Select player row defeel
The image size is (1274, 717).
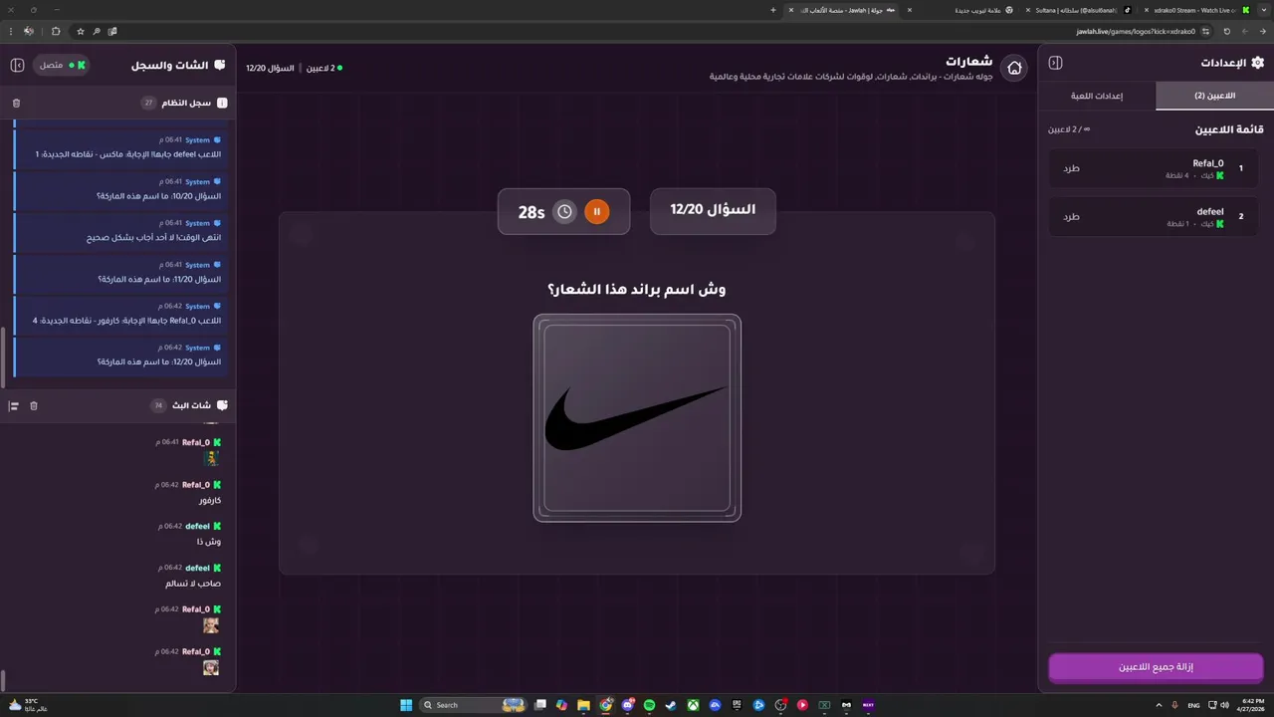tap(1154, 216)
